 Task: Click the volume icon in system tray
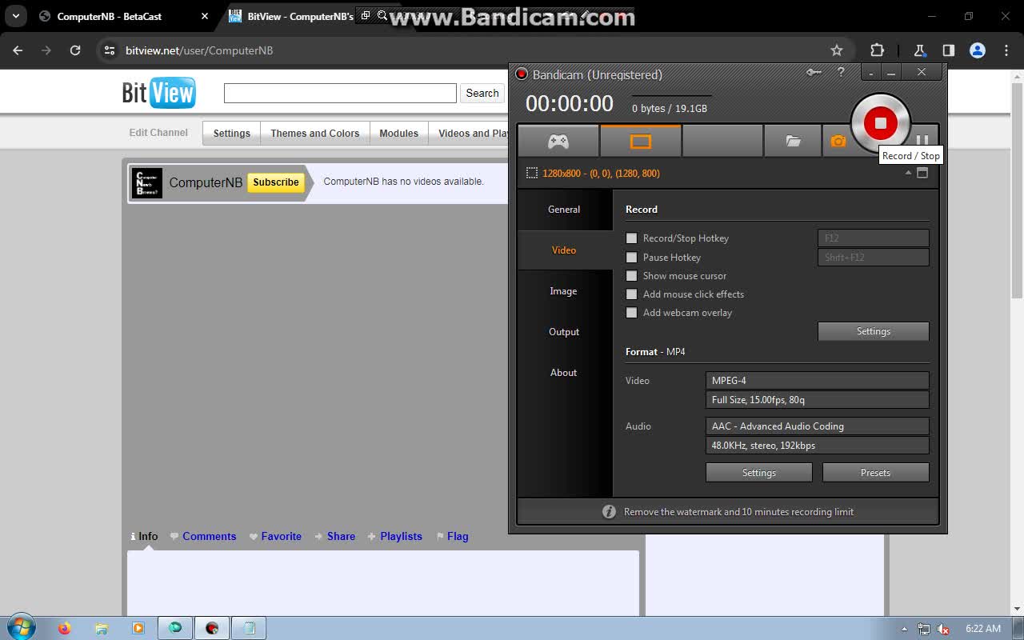click(943, 629)
